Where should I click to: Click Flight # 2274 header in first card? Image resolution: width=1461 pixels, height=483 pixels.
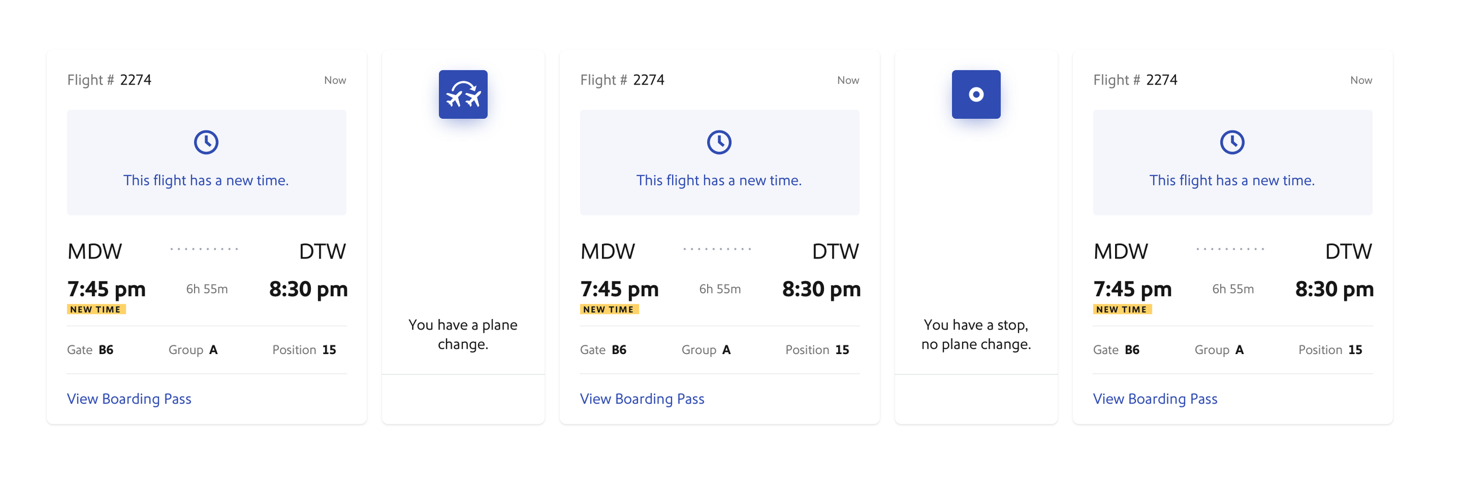[x=109, y=80]
